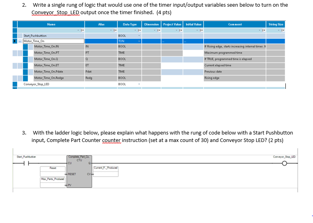
Task: Click the CV output pin on CTU block
Action: pyautogui.click(x=89, y=174)
